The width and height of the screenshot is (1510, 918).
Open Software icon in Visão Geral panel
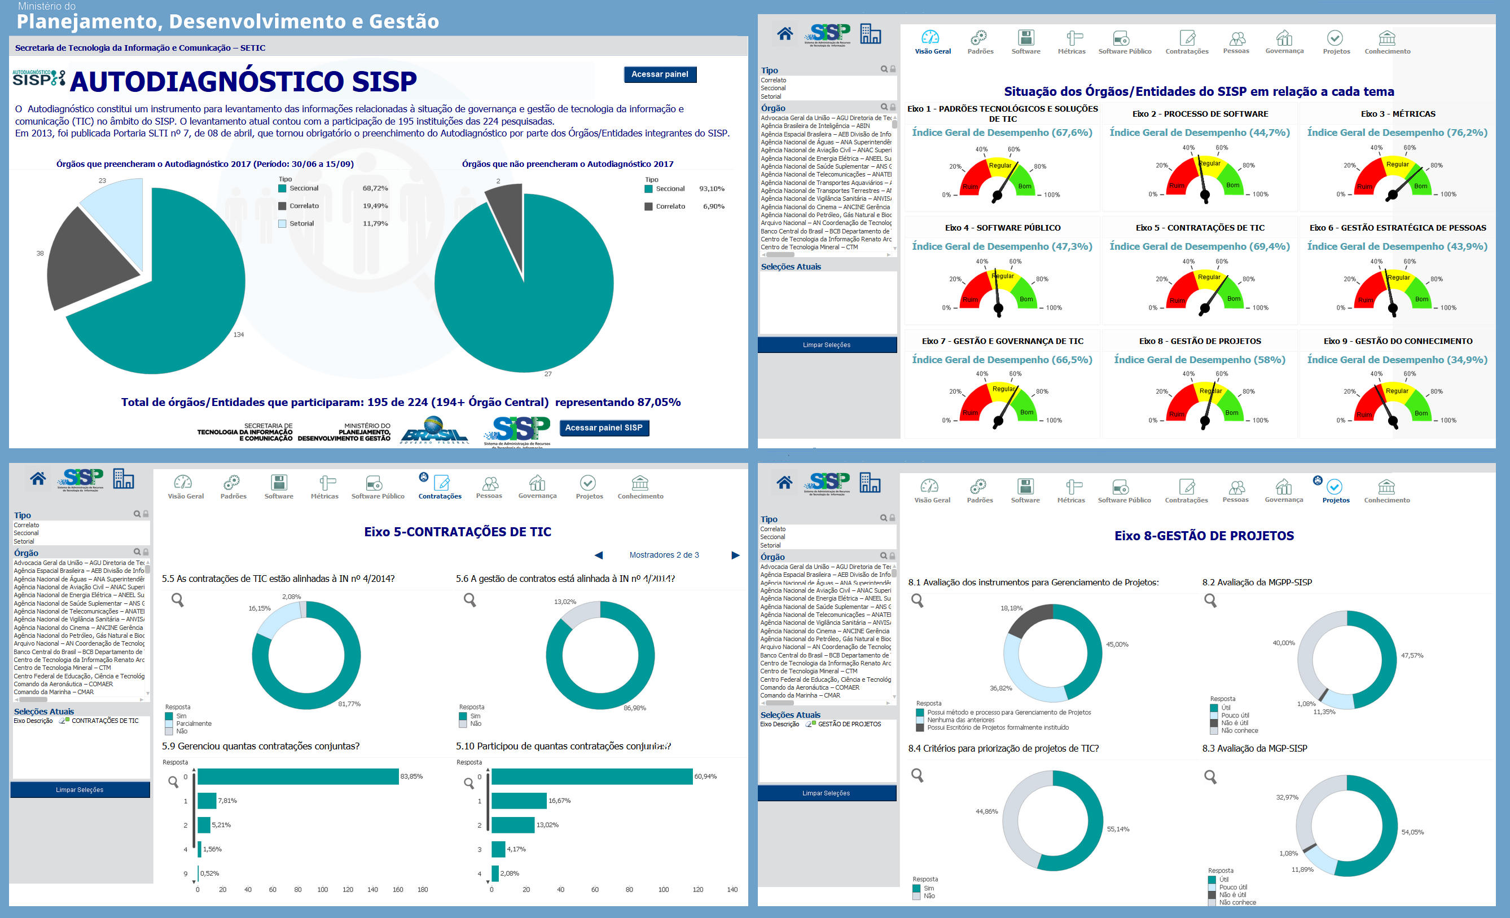(x=1026, y=37)
